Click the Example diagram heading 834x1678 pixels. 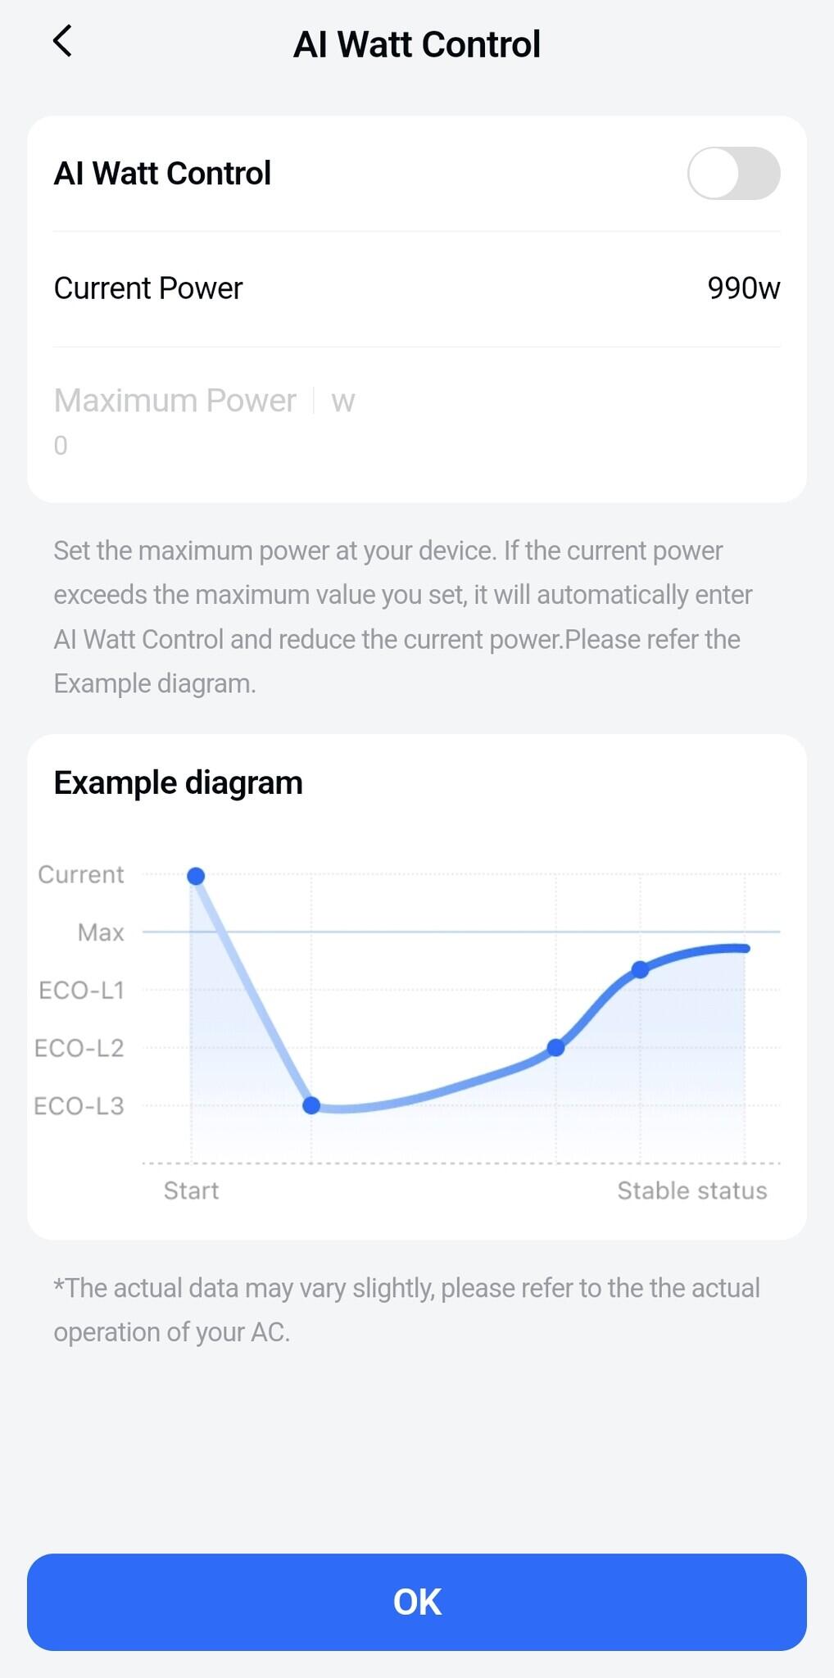click(179, 782)
